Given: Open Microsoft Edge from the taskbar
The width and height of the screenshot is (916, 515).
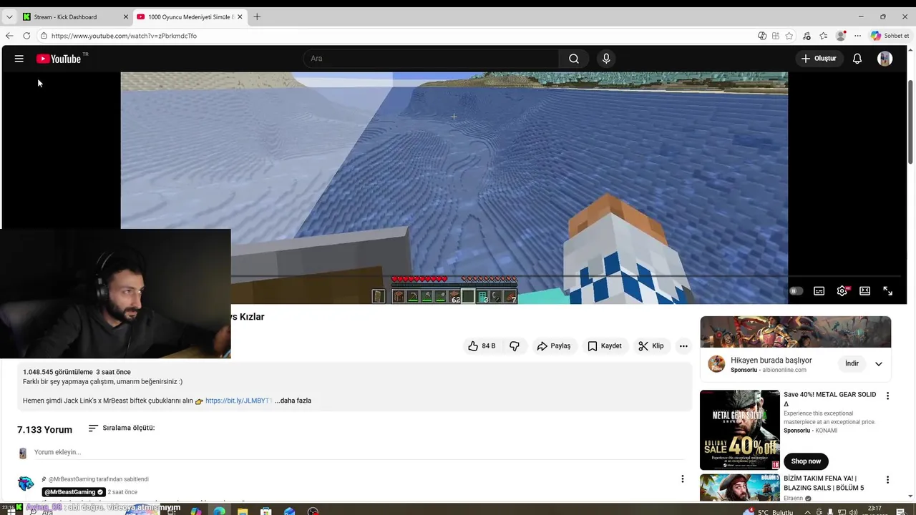Looking at the screenshot, I should (x=219, y=511).
